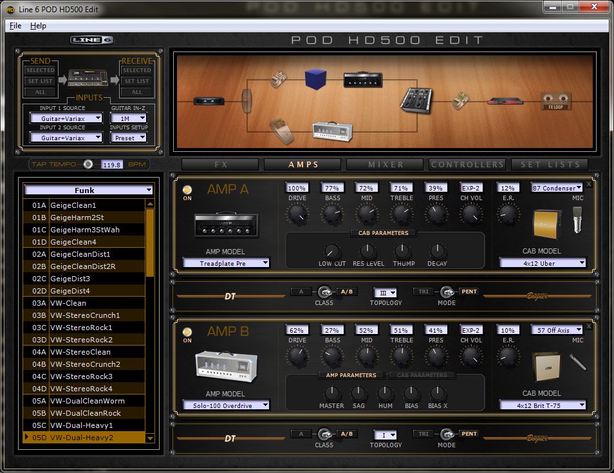Flip the Amp A CLASS A/AB switch
Viewport: 614px width, 473px height.
[x=324, y=292]
